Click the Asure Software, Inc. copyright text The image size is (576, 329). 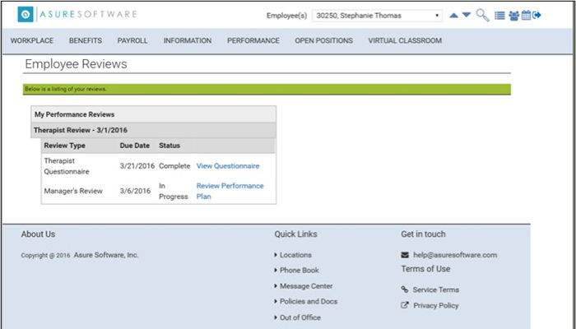tap(106, 255)
